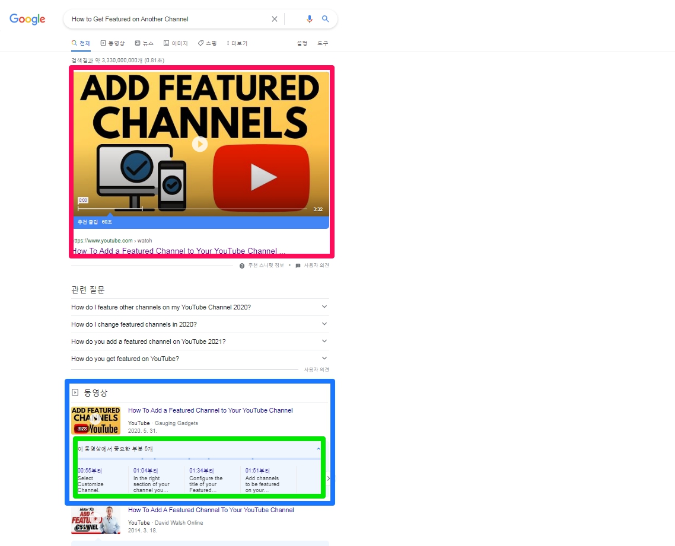Collapse the 이 동영상에서 중요한 부분 5개 section
The height and width of the screenshot is (546, 675).
[x=318, y=449]
